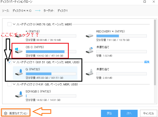
Task: Uncheck the ハードディスク 1 checkbox
Action: click(9, 62)
